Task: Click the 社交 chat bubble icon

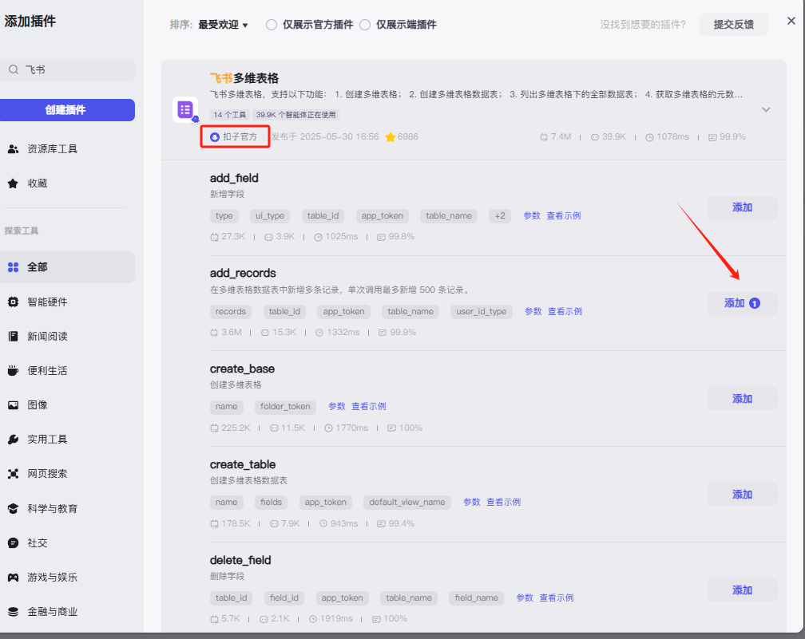Action: click(14, 543)
